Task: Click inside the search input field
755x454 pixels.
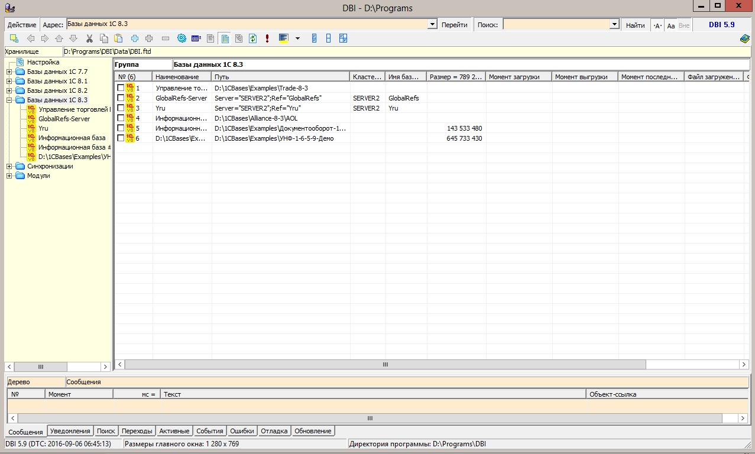Action: point(556,24)
